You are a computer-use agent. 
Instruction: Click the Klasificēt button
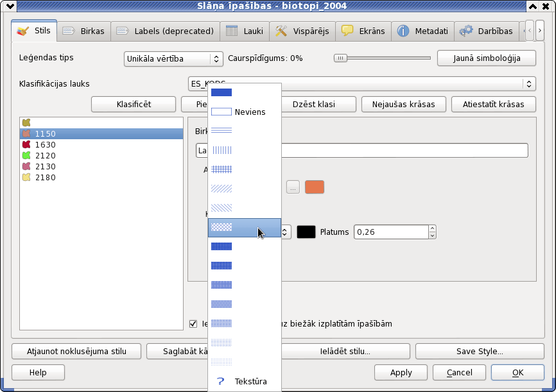(134, 104)
